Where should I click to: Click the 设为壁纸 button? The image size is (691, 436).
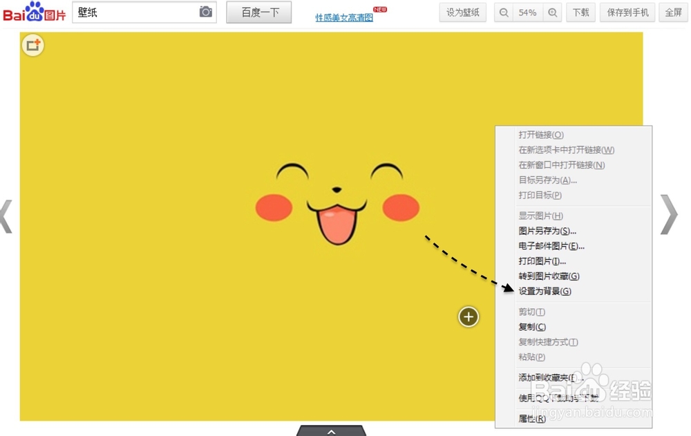[462, 12]
